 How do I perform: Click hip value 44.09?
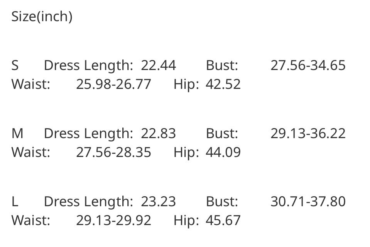tap(223, 152)
